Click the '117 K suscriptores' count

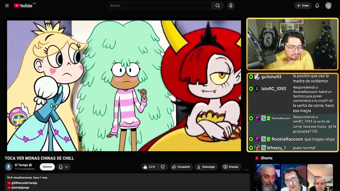point(25,169)
